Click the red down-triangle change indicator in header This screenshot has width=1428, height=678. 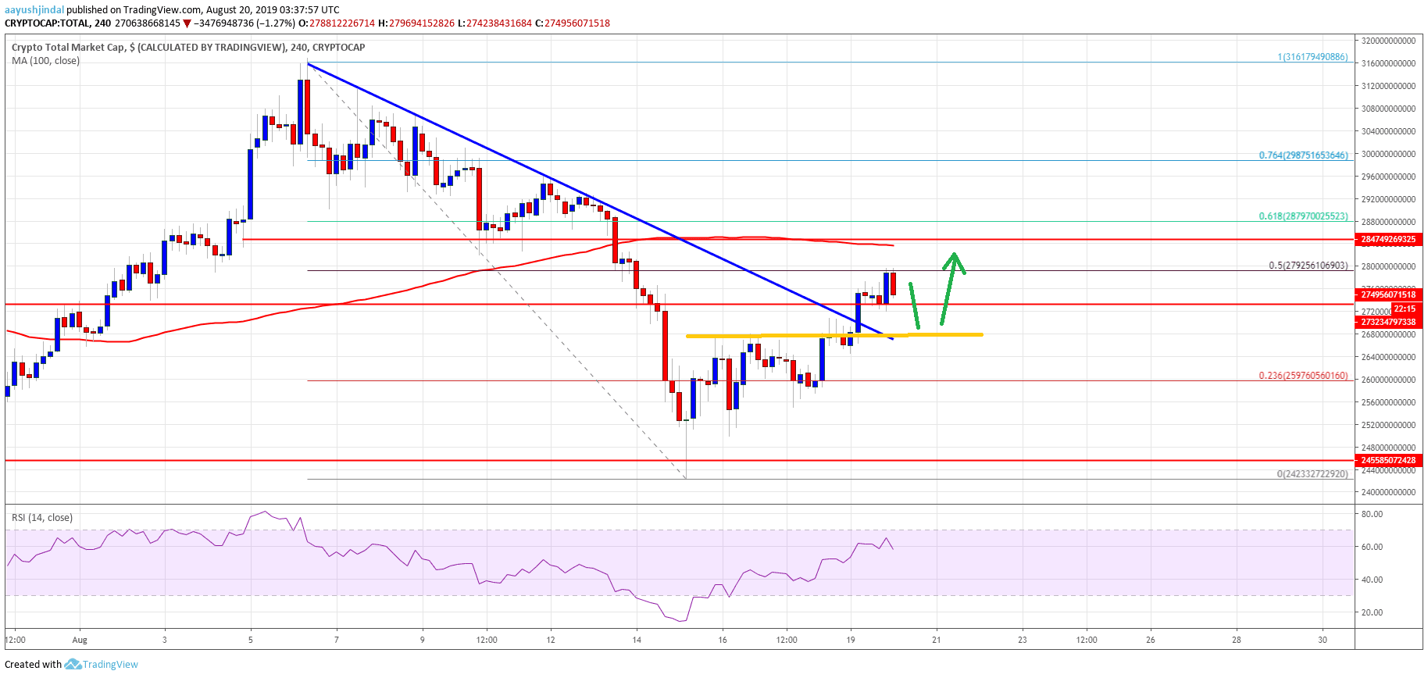pyautogui.click(x=187, y=23)
